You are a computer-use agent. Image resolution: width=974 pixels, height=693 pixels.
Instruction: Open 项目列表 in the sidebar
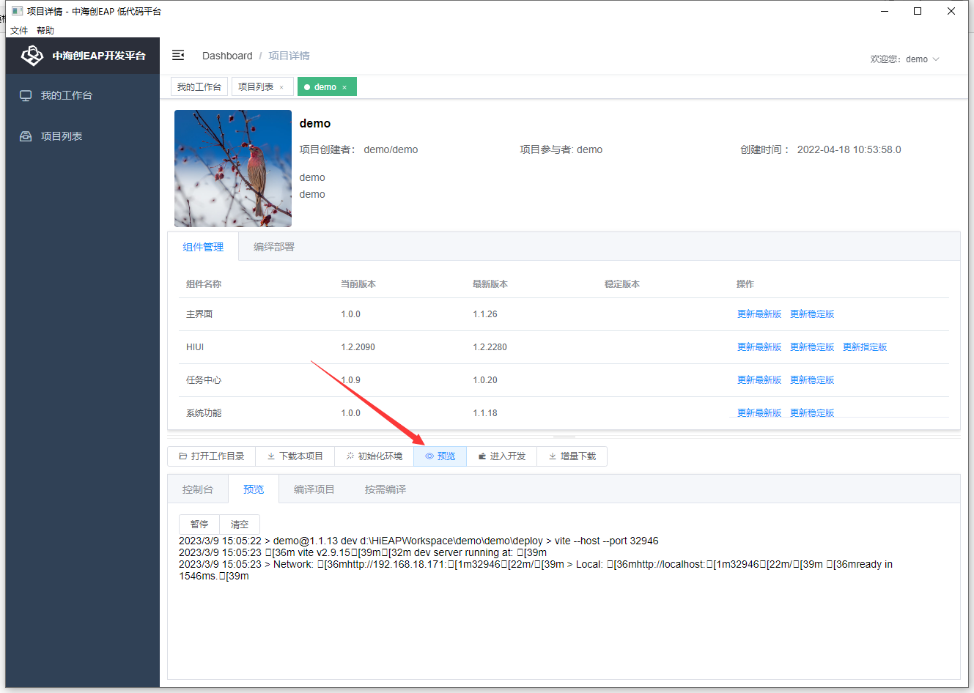click(x=62, y=136)
